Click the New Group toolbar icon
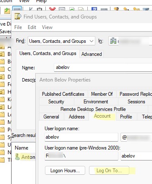 coord(126,9)
